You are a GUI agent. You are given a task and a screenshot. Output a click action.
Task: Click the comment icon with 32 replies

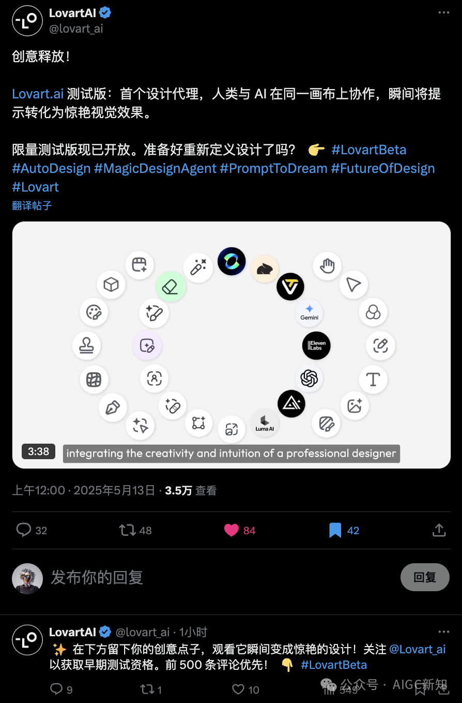pos(24,530)
